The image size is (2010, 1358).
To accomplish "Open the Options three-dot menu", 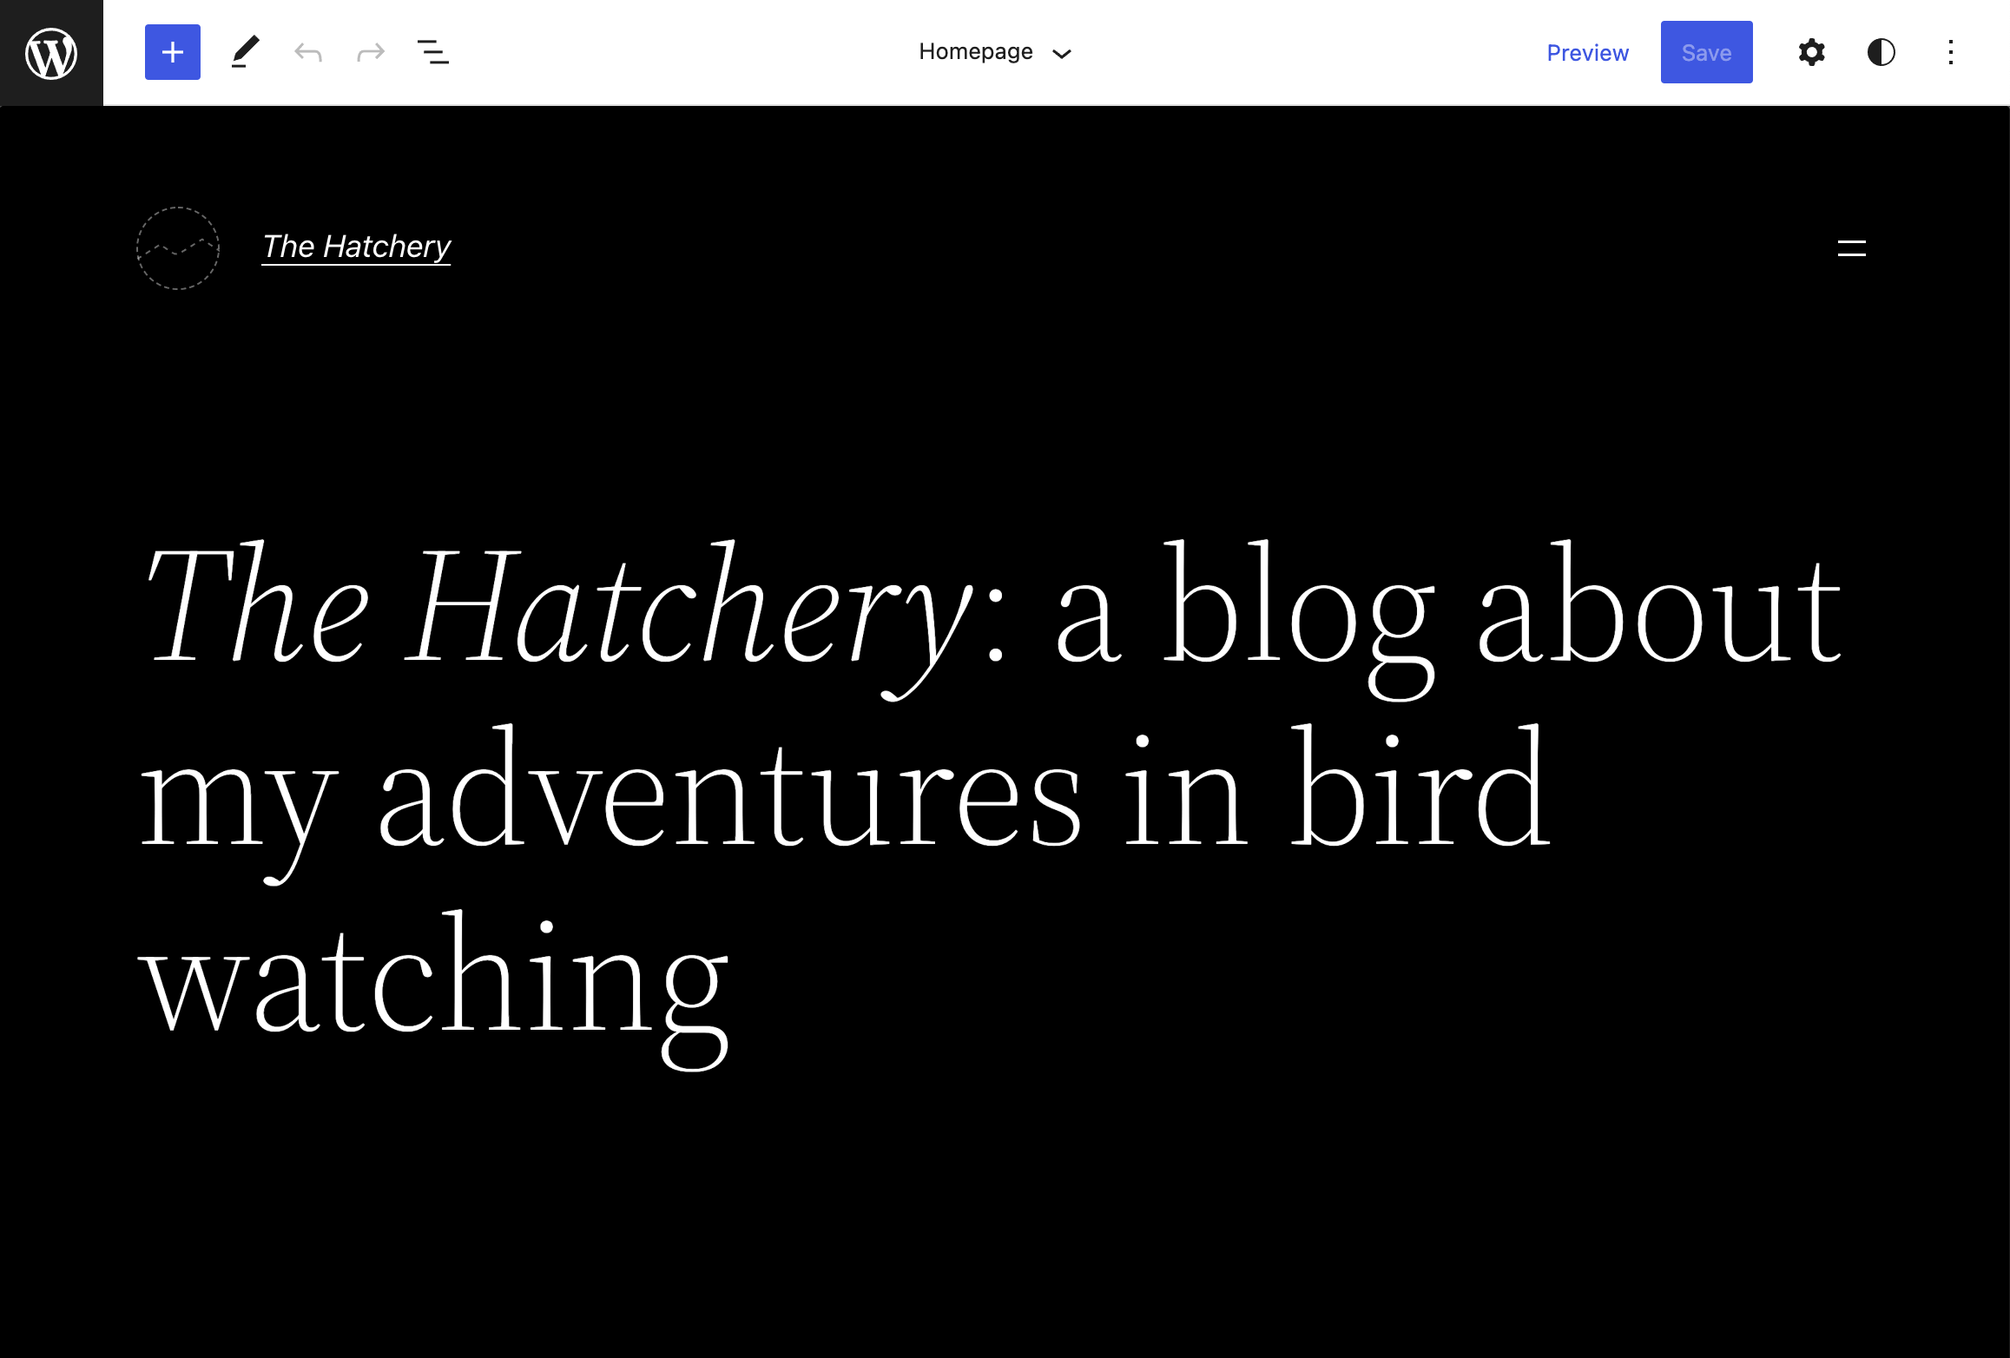I will click(1950, 52).
